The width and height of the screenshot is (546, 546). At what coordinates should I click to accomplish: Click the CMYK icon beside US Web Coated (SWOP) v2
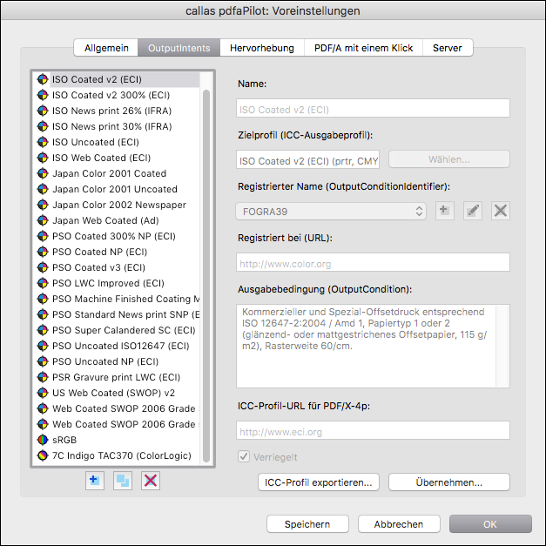43,393
